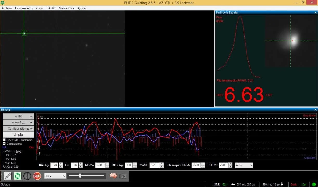Image resolution: width=318 pixels, height=187 pixels.
Task: Click the star profile image thumbnail
Action: pos(291,41)
